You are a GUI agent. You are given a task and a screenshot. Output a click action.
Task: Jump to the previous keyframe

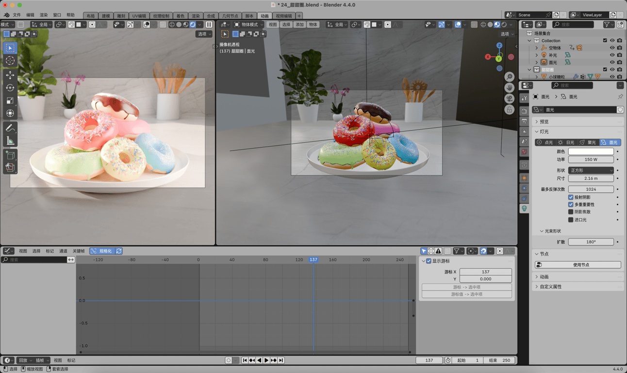click(252, 360)
